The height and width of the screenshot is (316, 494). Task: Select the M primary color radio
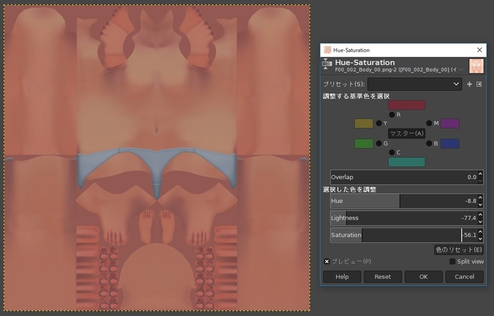coord(429,123)
